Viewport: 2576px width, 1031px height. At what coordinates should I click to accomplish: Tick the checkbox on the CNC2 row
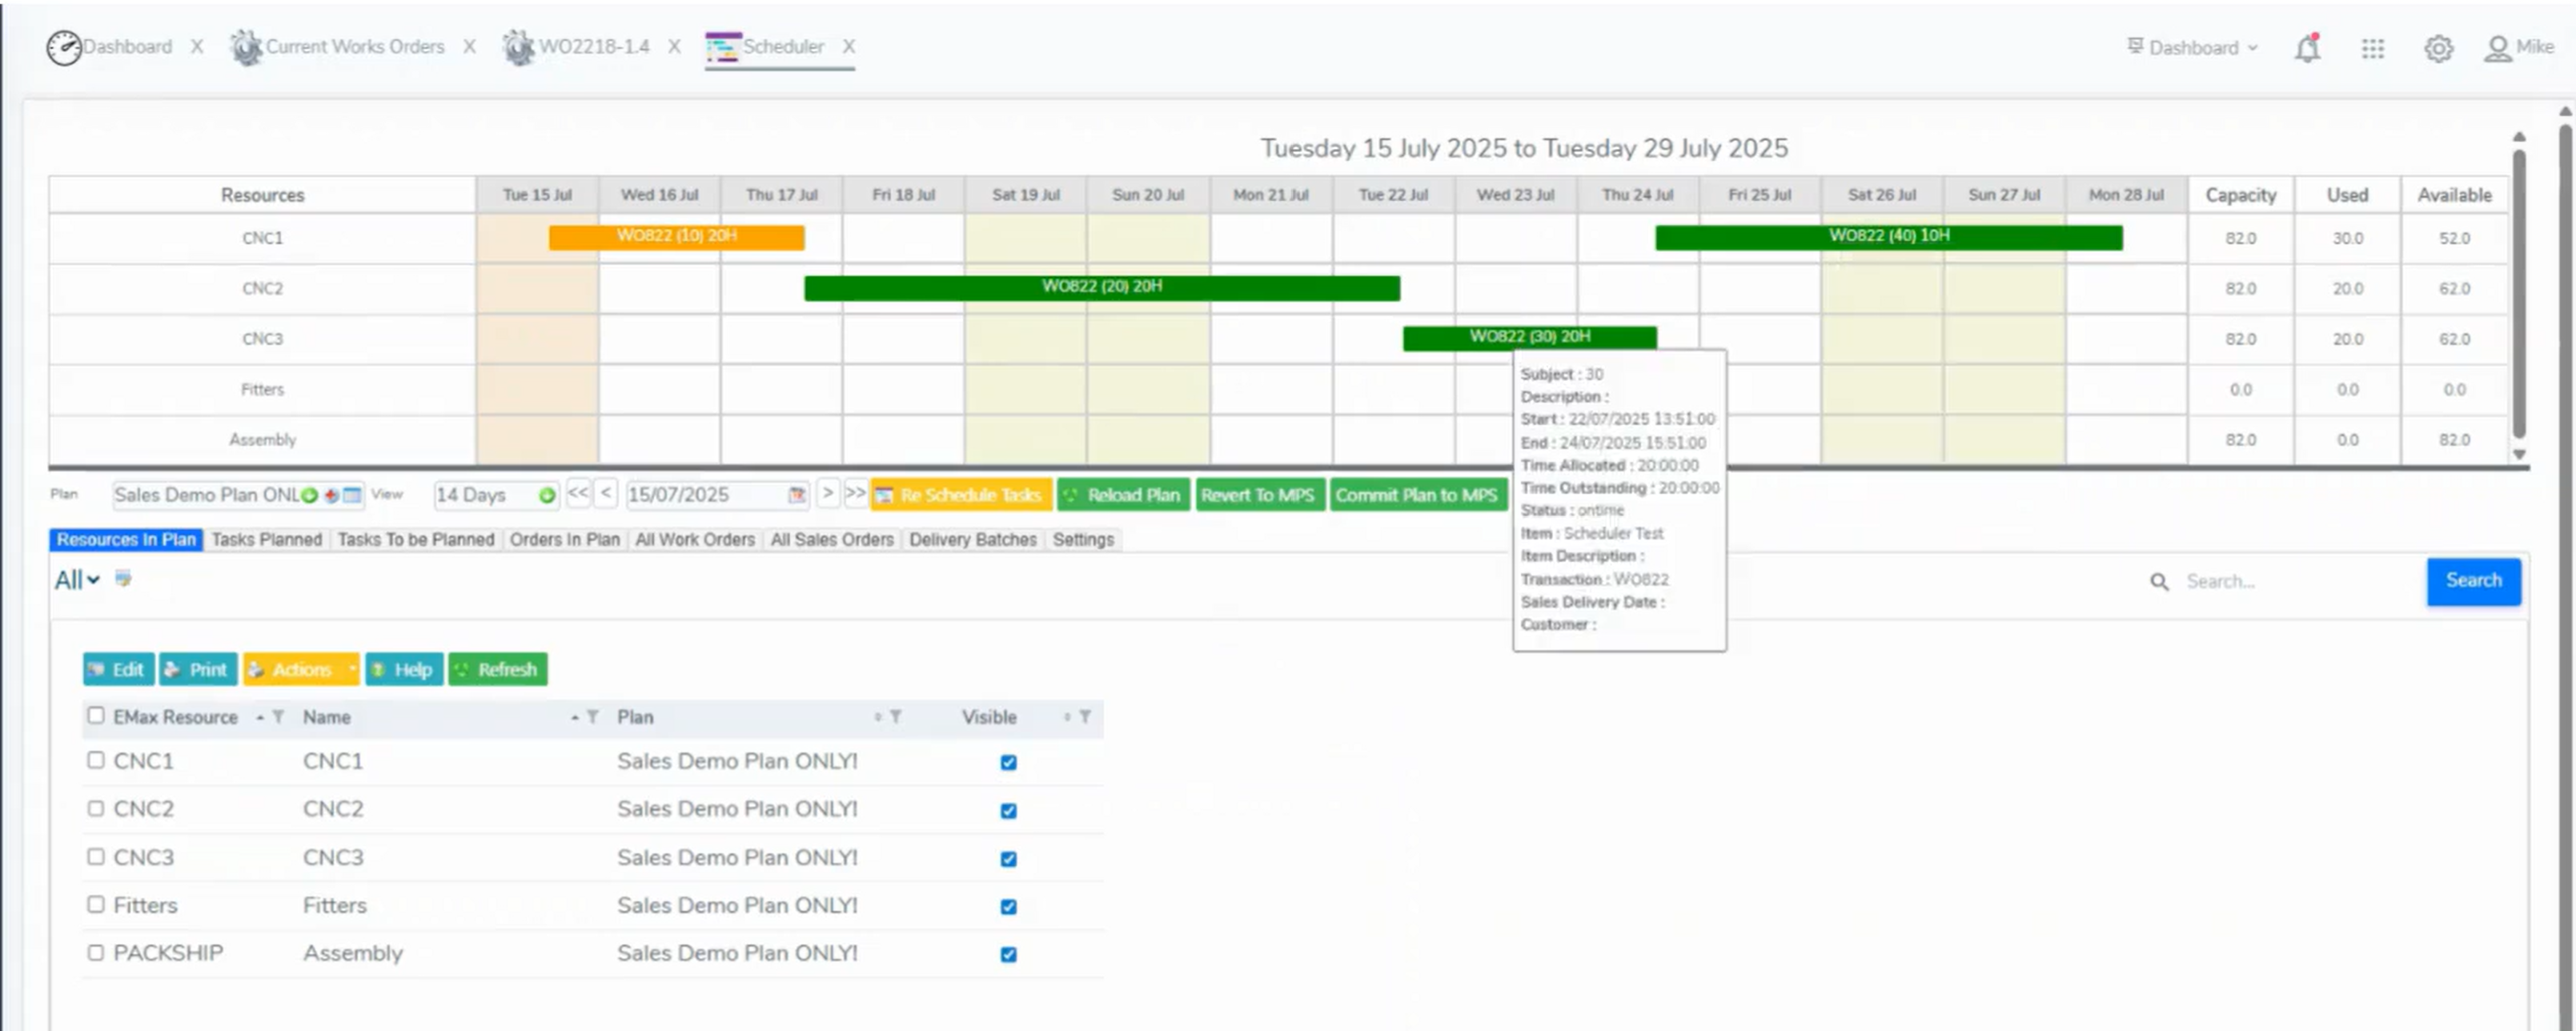point(95,808)
